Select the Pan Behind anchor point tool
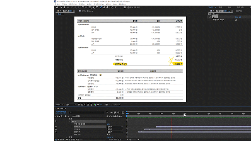Screen dimensions: 251x141 tap(86, 7)
